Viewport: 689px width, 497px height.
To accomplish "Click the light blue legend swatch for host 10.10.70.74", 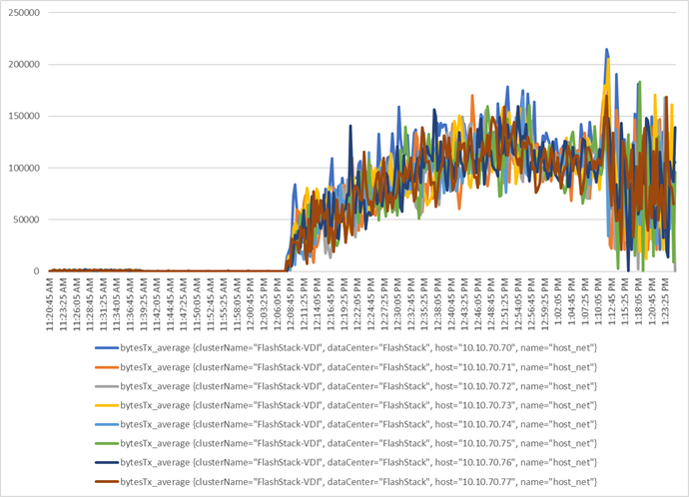I will [107, 424].
